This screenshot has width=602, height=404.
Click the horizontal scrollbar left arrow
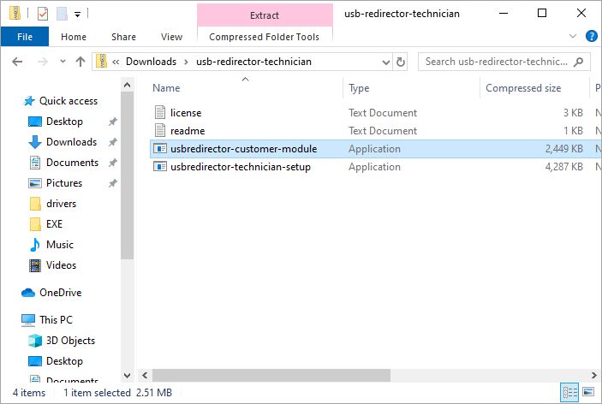click(145, 375)
